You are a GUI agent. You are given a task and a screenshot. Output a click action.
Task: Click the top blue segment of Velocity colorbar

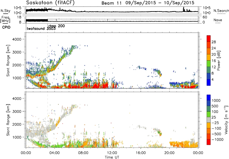[x=209, y=97]
